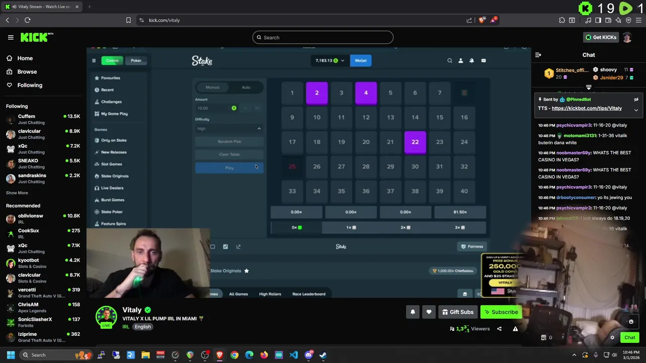Show hidden system tray icons

(574, 355)
